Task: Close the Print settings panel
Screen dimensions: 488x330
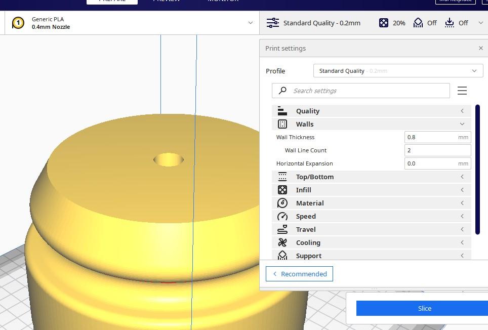Action: pos(480,48)
